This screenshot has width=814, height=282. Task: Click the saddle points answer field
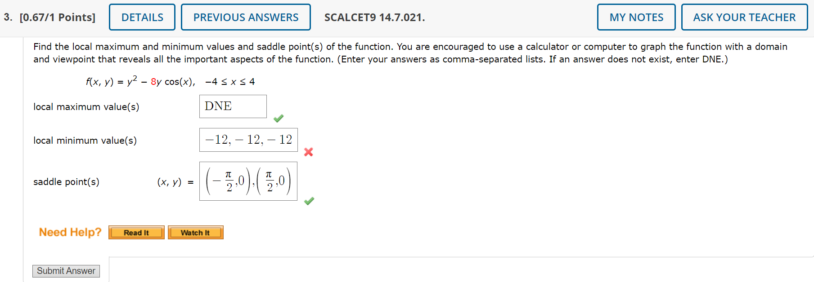tap(248, 181)
